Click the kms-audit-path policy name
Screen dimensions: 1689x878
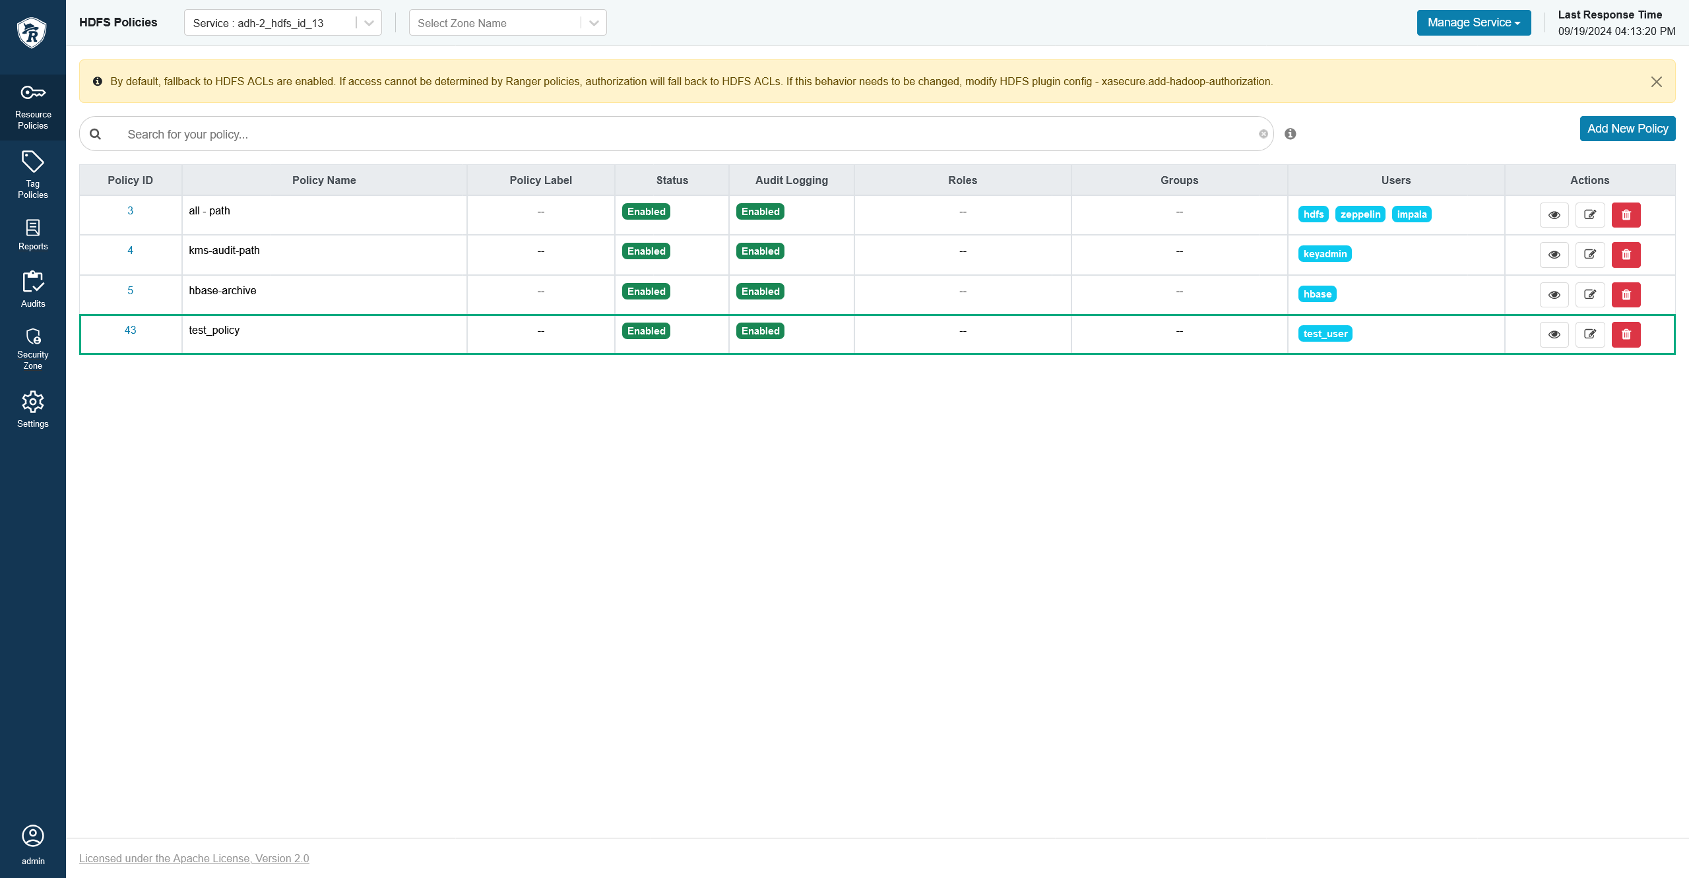224,251
